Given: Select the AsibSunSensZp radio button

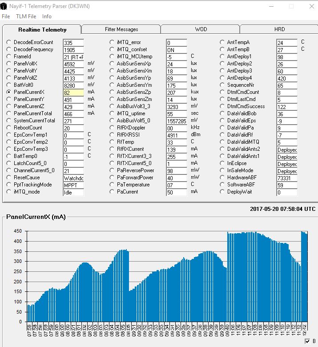Looking at the screenshot, I should tap(112, 92).
